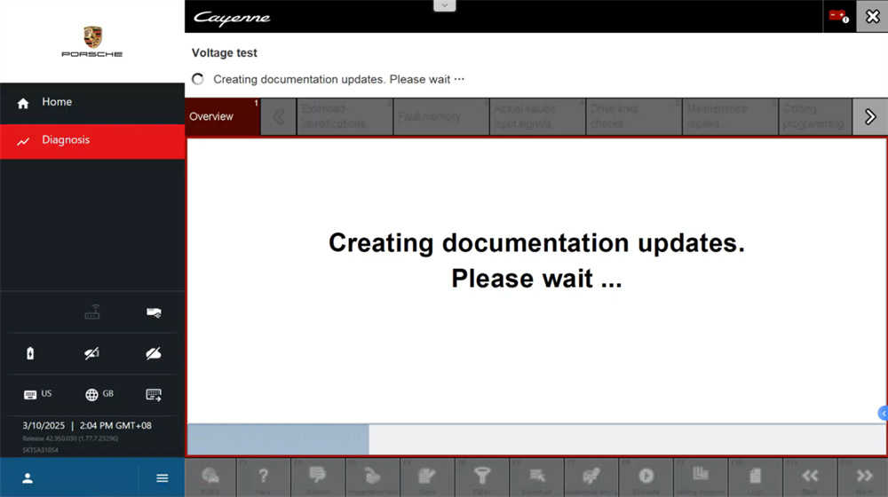Image resolution: width=888 pixels, height=497 pixels.
Task: Open the on-screen keyboard icon
Action: pyautogui.click(x=154, y=394)
